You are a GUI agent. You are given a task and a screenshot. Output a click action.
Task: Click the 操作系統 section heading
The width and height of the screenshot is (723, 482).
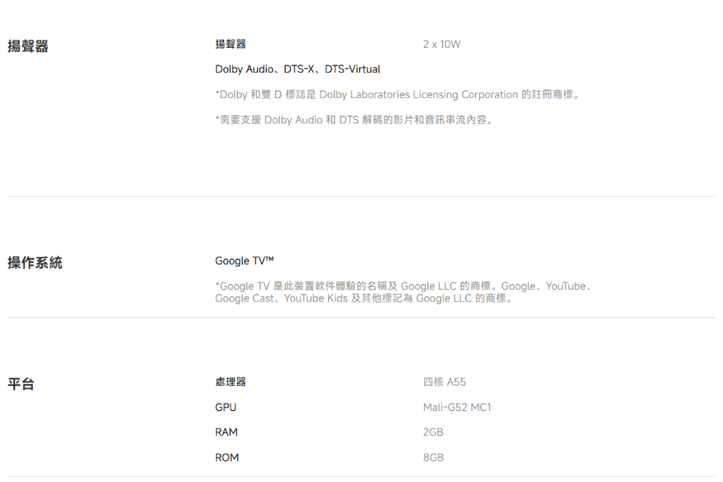click(x=35, y=263)
